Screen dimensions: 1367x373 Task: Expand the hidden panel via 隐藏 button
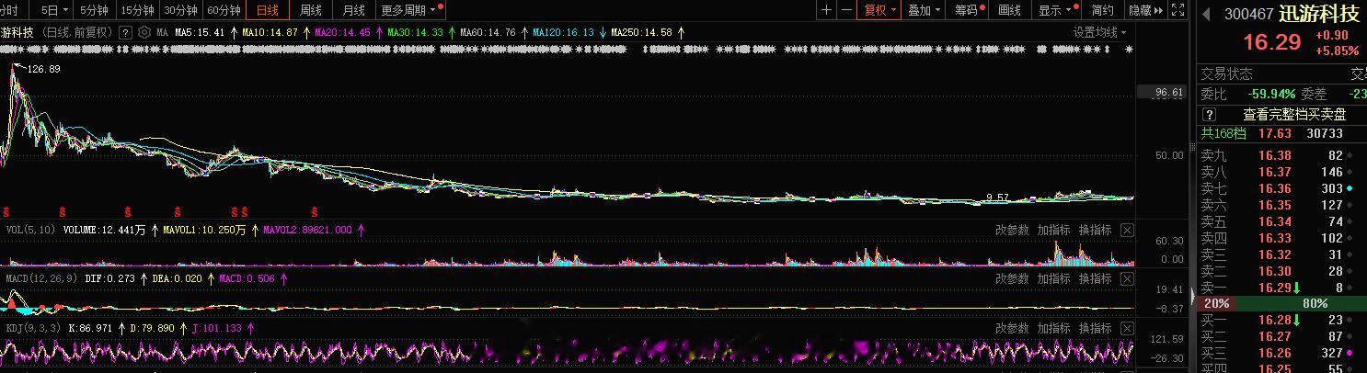tap(1145, 10)
